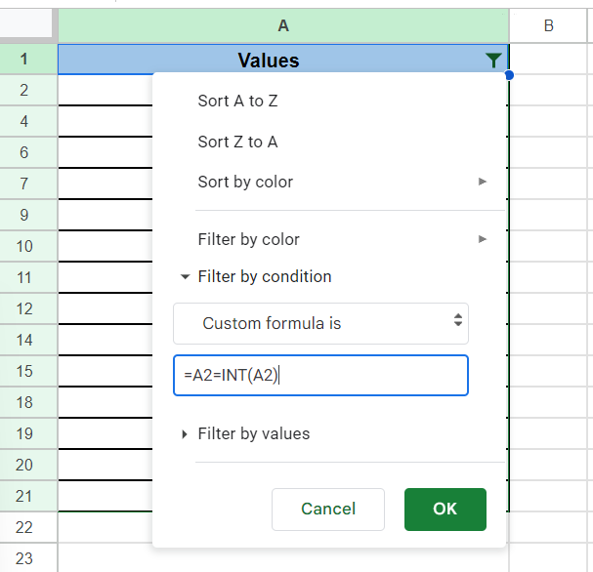The width and height of the screenshot is (593, 572).
Task: Click the arrow next to Filter by color
Action: click(483, 239)
